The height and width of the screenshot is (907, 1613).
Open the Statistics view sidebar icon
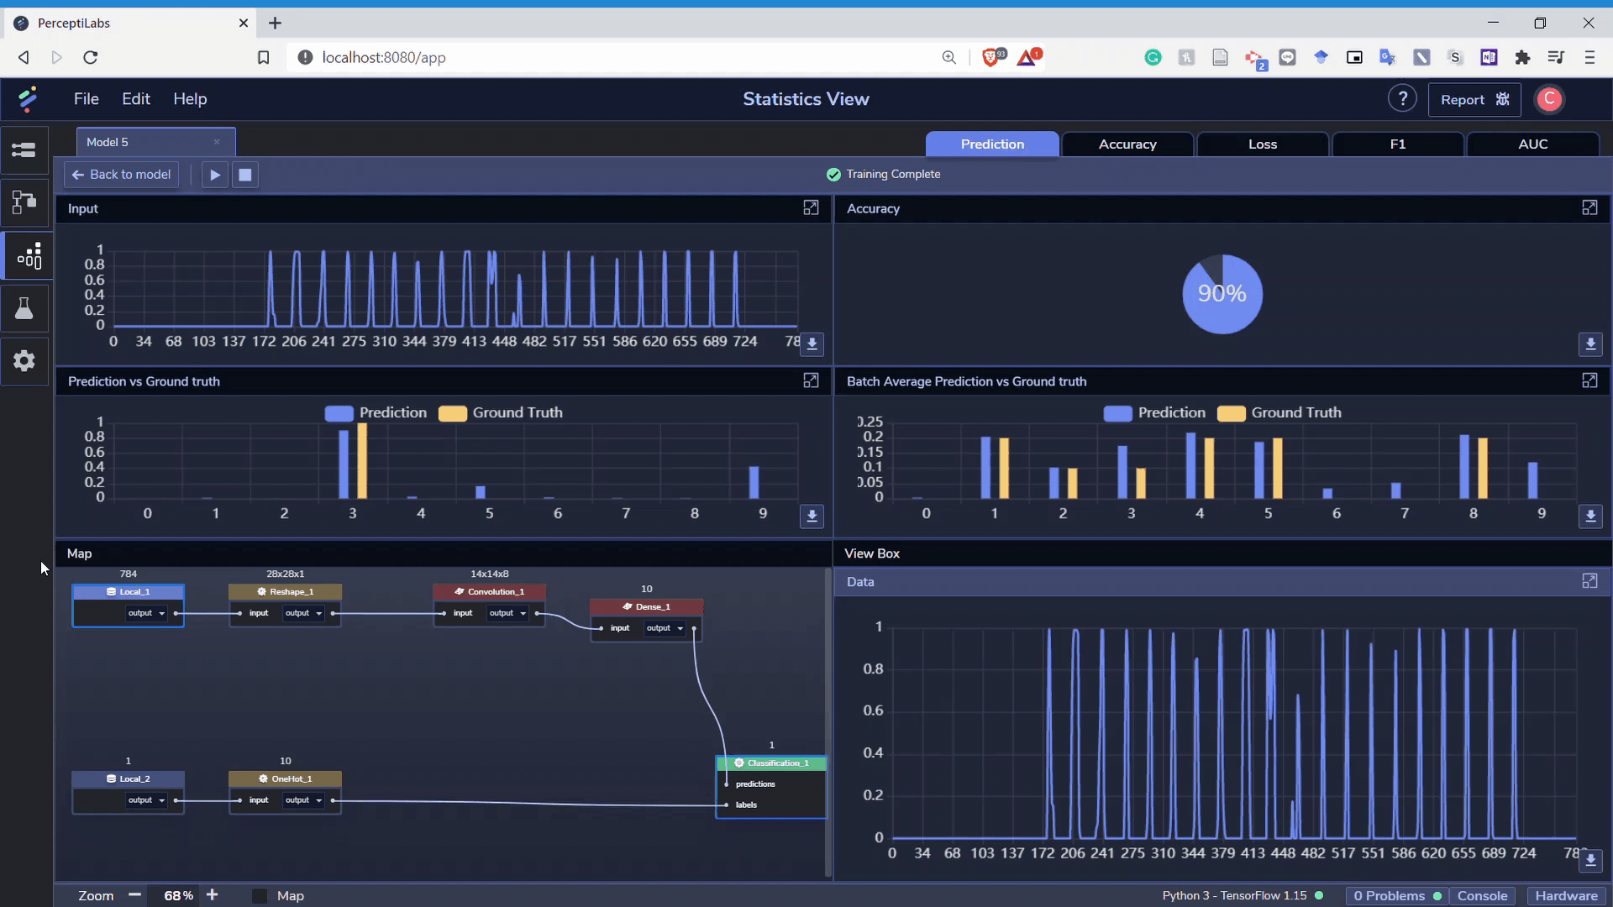tap(28, 256)
